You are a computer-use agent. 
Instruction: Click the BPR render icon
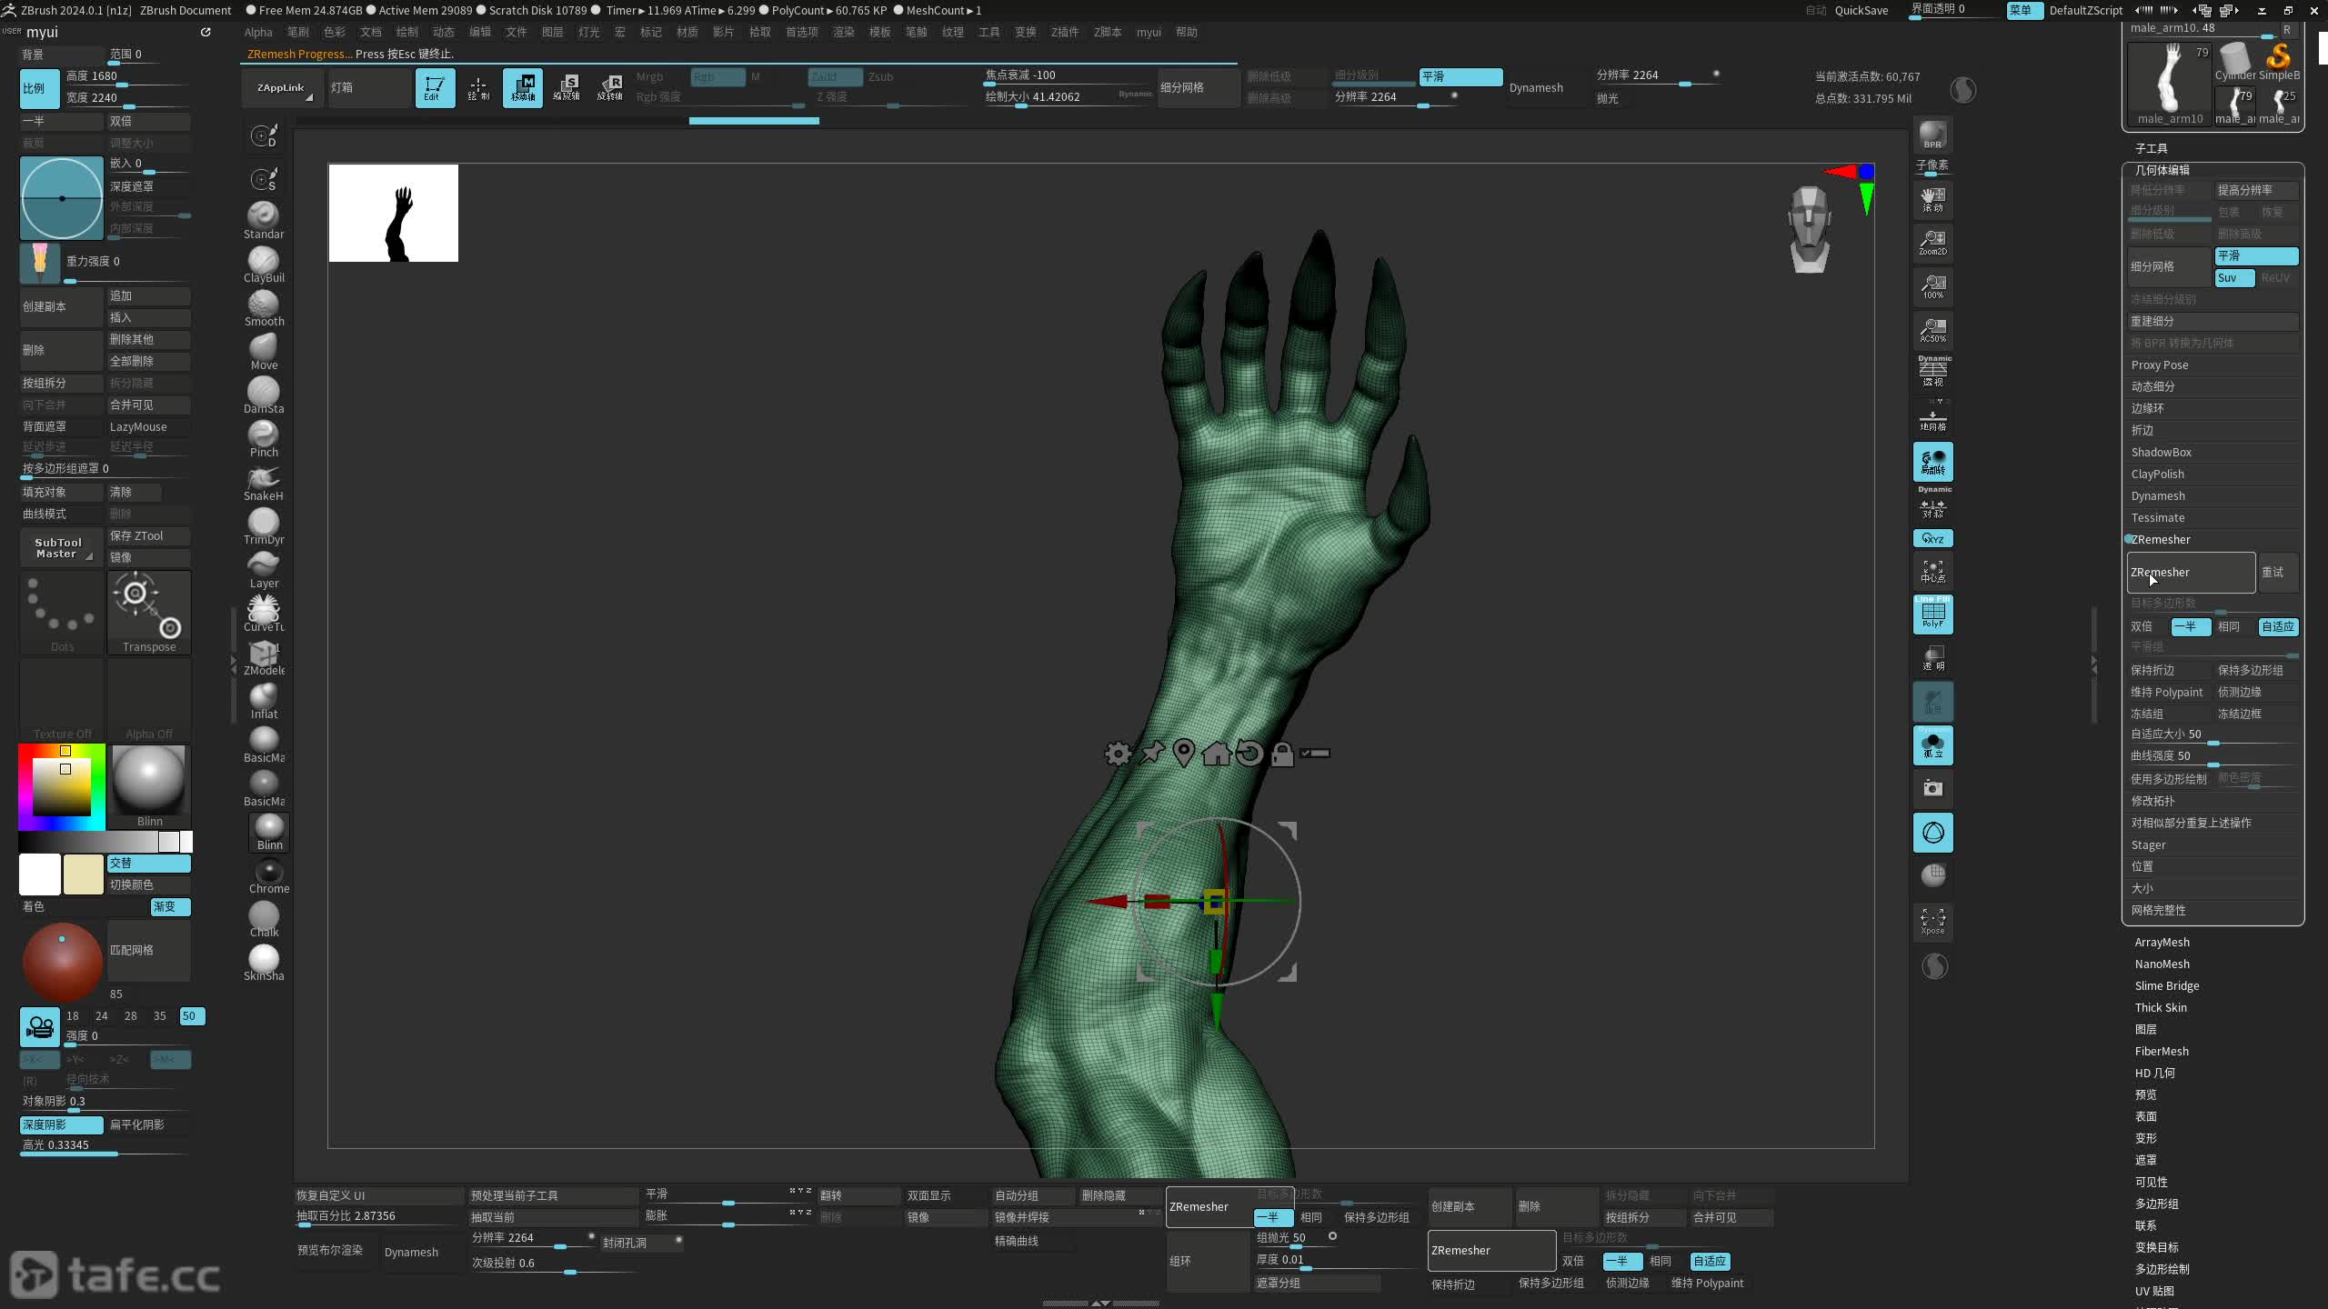click(x=1932, y=135)
